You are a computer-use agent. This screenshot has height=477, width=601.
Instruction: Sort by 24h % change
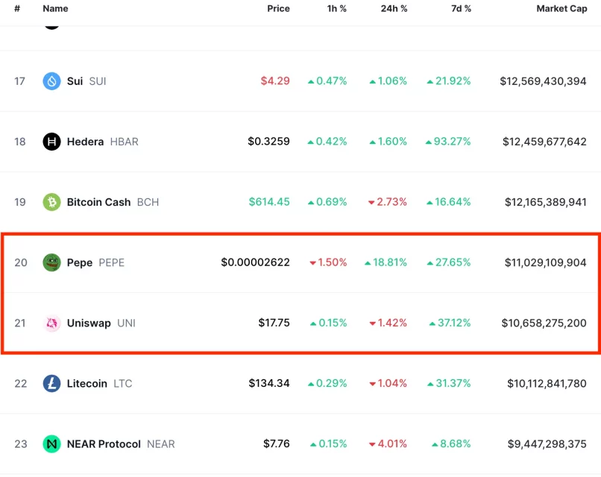[x=394, y=9]
